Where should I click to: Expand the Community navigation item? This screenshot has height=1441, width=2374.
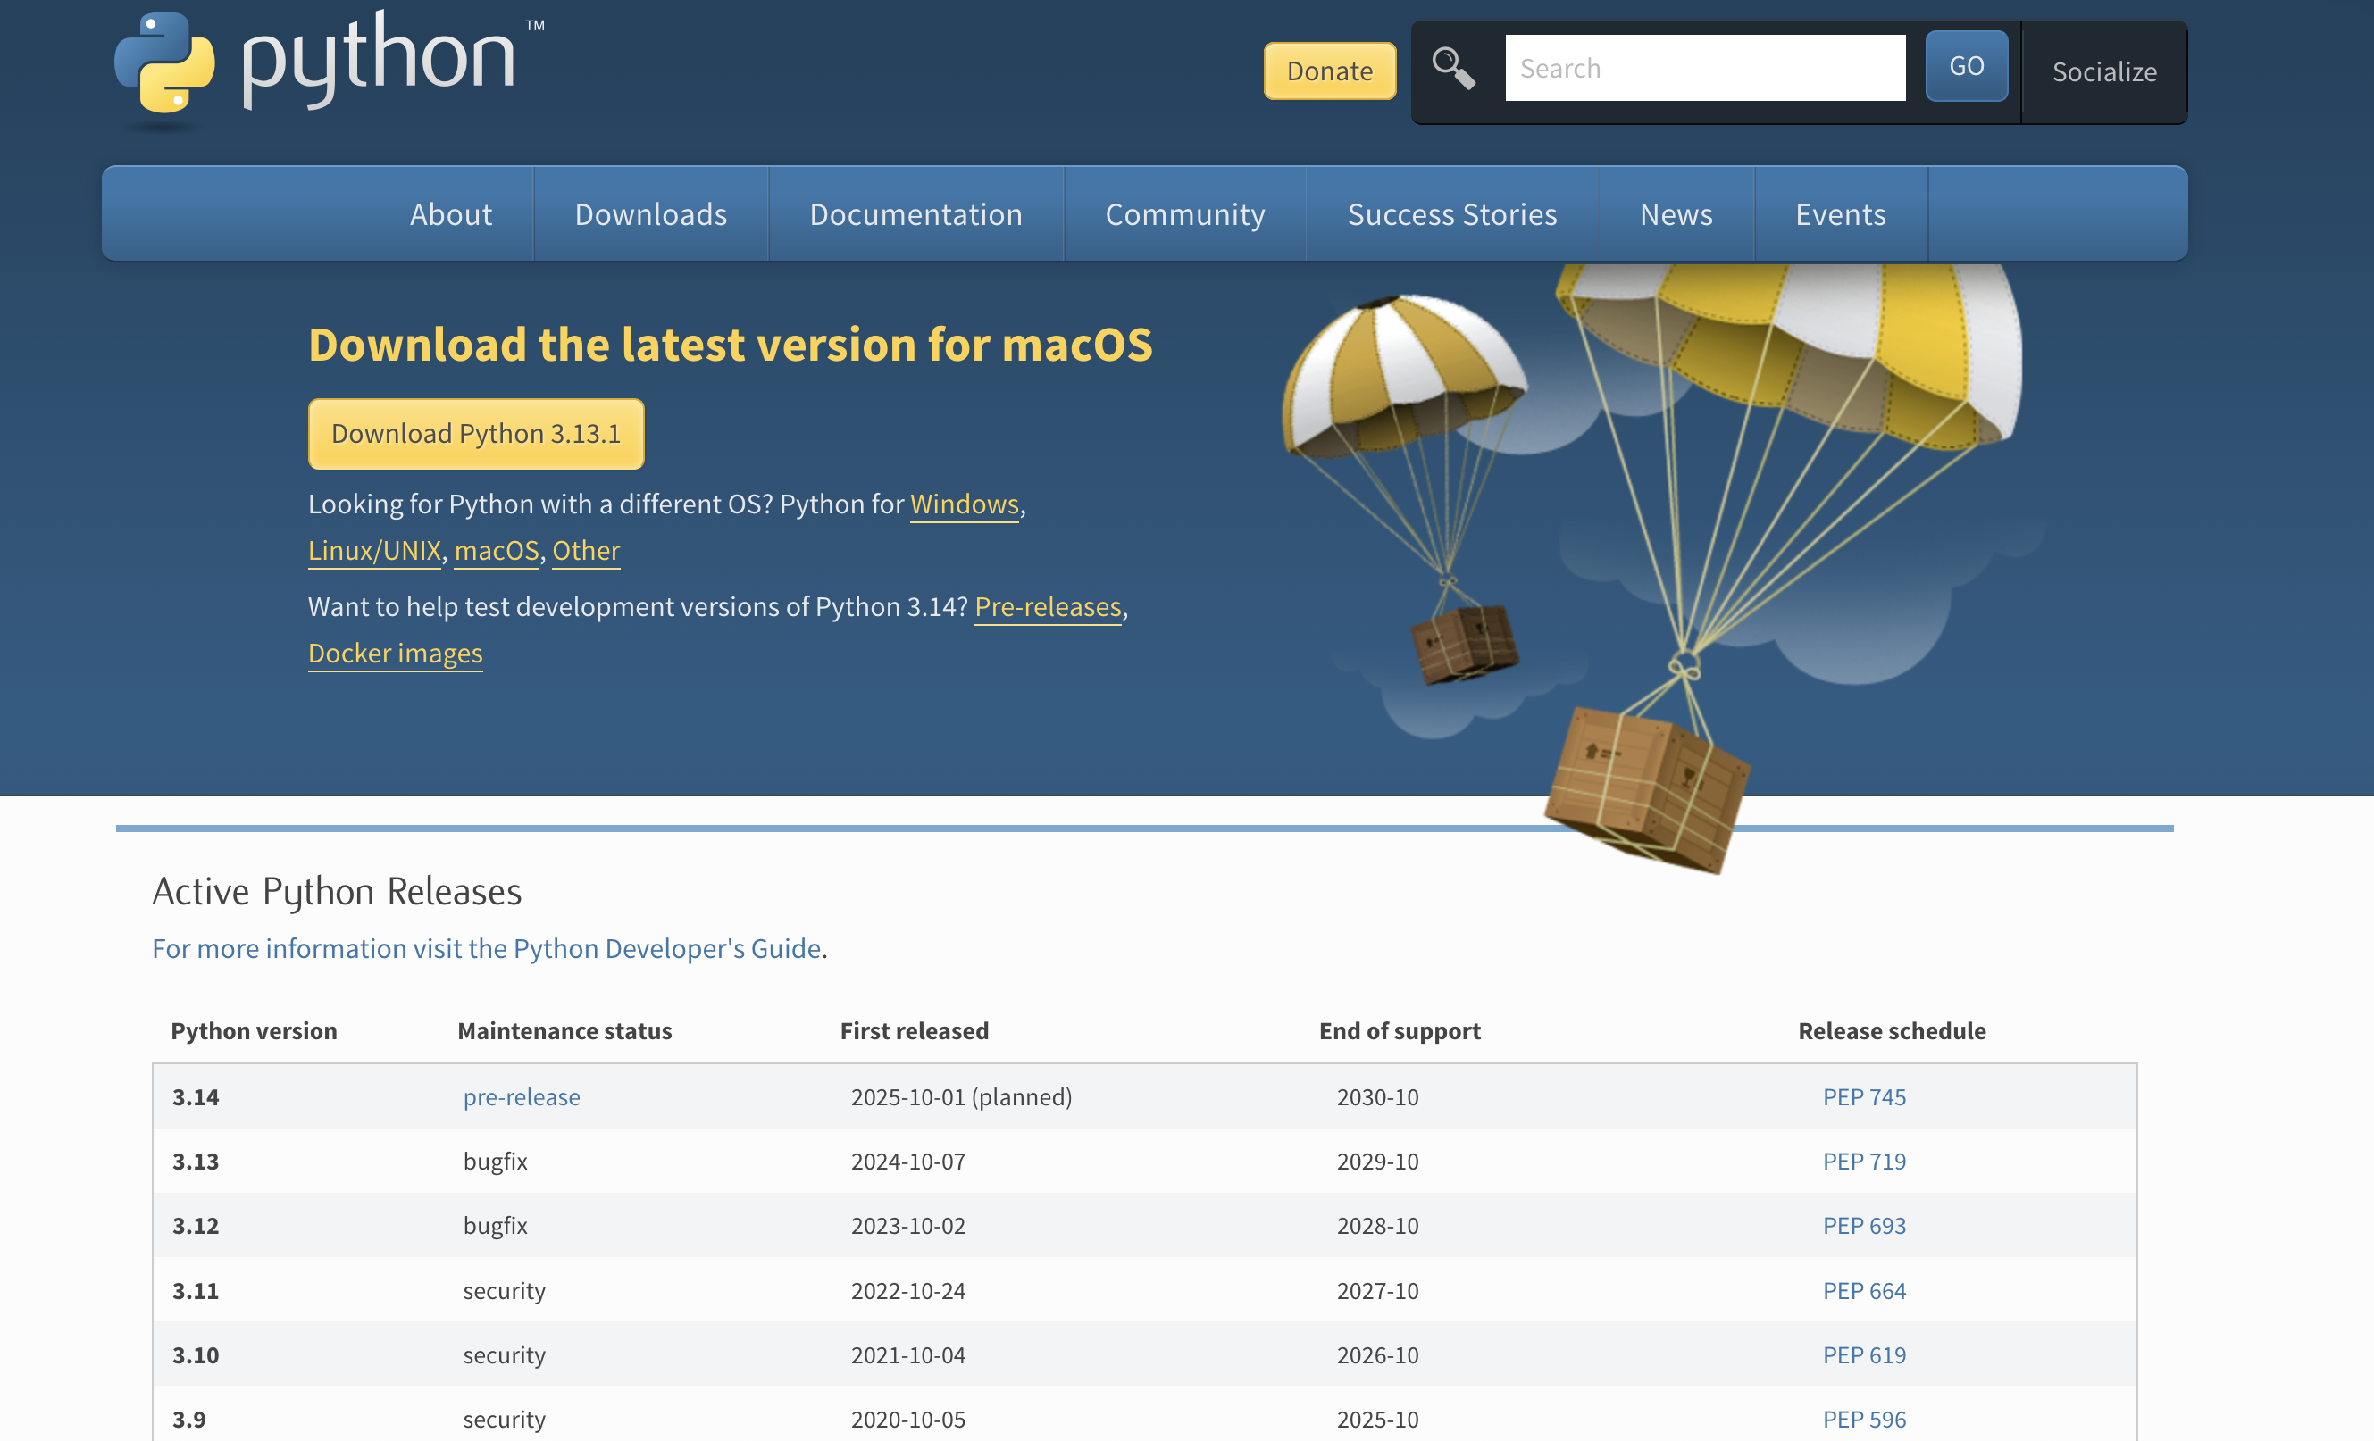[x=1184, y=214]
